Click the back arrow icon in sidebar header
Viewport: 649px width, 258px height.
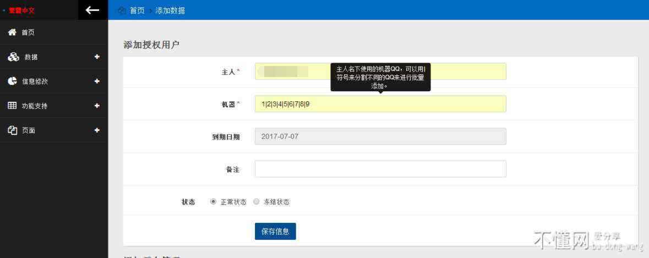click(92, 10)
